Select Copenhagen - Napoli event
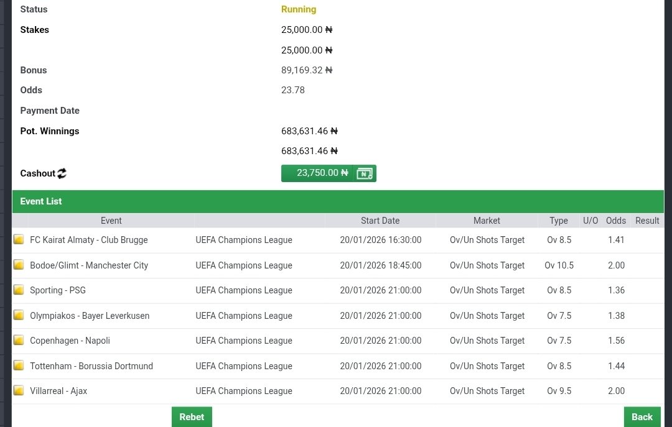This screenshot has width=672, height=427. (x=70, y=341)
